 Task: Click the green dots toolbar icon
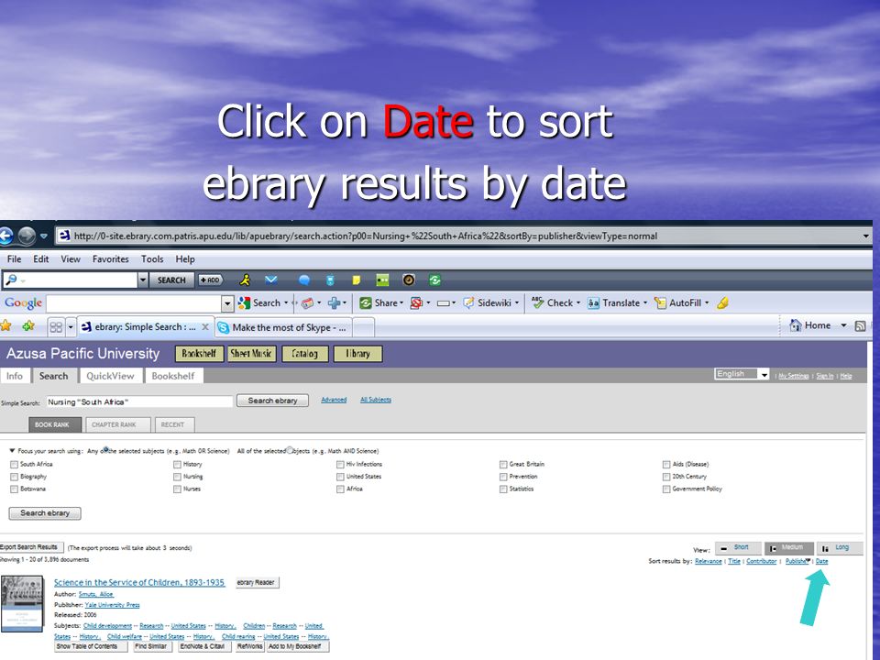tap(382, 280)
